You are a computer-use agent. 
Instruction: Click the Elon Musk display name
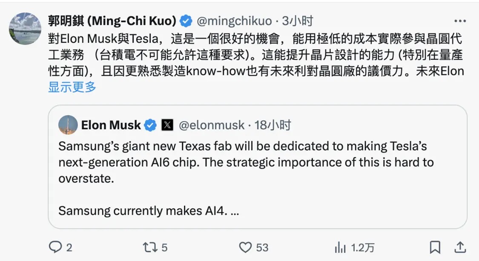(x=111, y=125)
